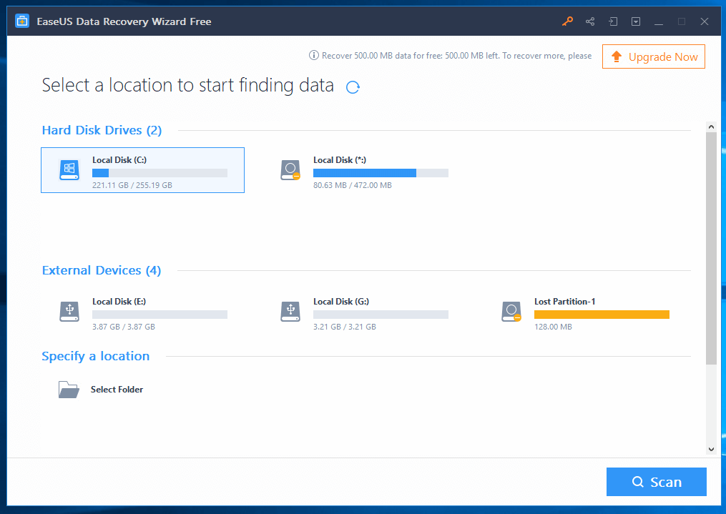The width and height of the screenshot is (726, 514).
Task: Click the Lost Partition-1 drive icon
Action: coord(511,312)
